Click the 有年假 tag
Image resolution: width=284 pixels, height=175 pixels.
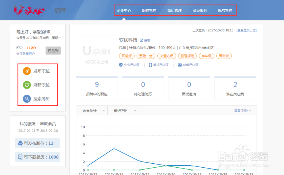tap(207, 56)
